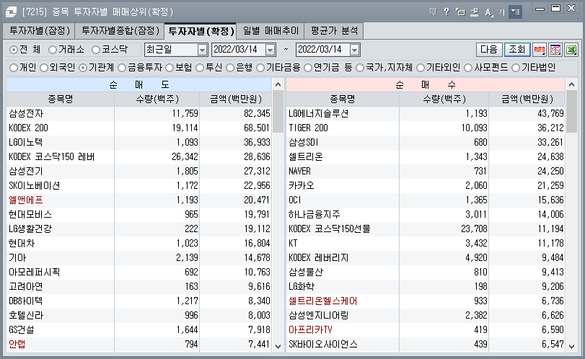This screenshot has width=585, height=359.
Task: Select the 금융투자 radio button
Action: pos(122,68)
